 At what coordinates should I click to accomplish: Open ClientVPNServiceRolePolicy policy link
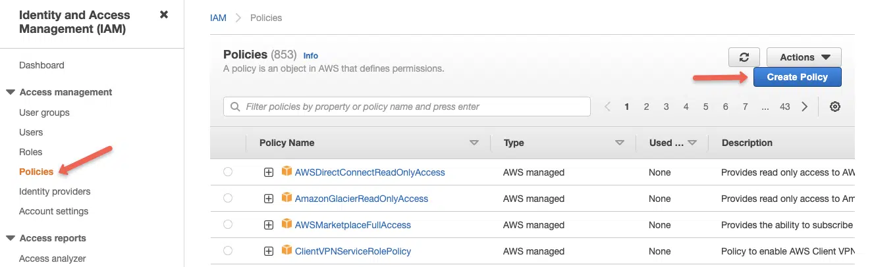pos(353,251)
